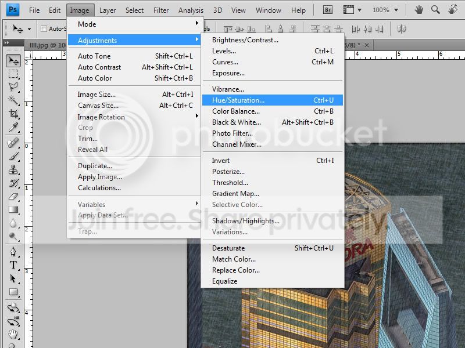Open the Analysis menu
The width and height of the screenshot is (465, 348).
click(x=191, y=10)
